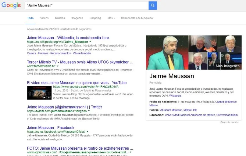The width and height of the screenshot is (246, 156).
Task: Open the Tercer Milenio TV result
Action: coord(80,62)
